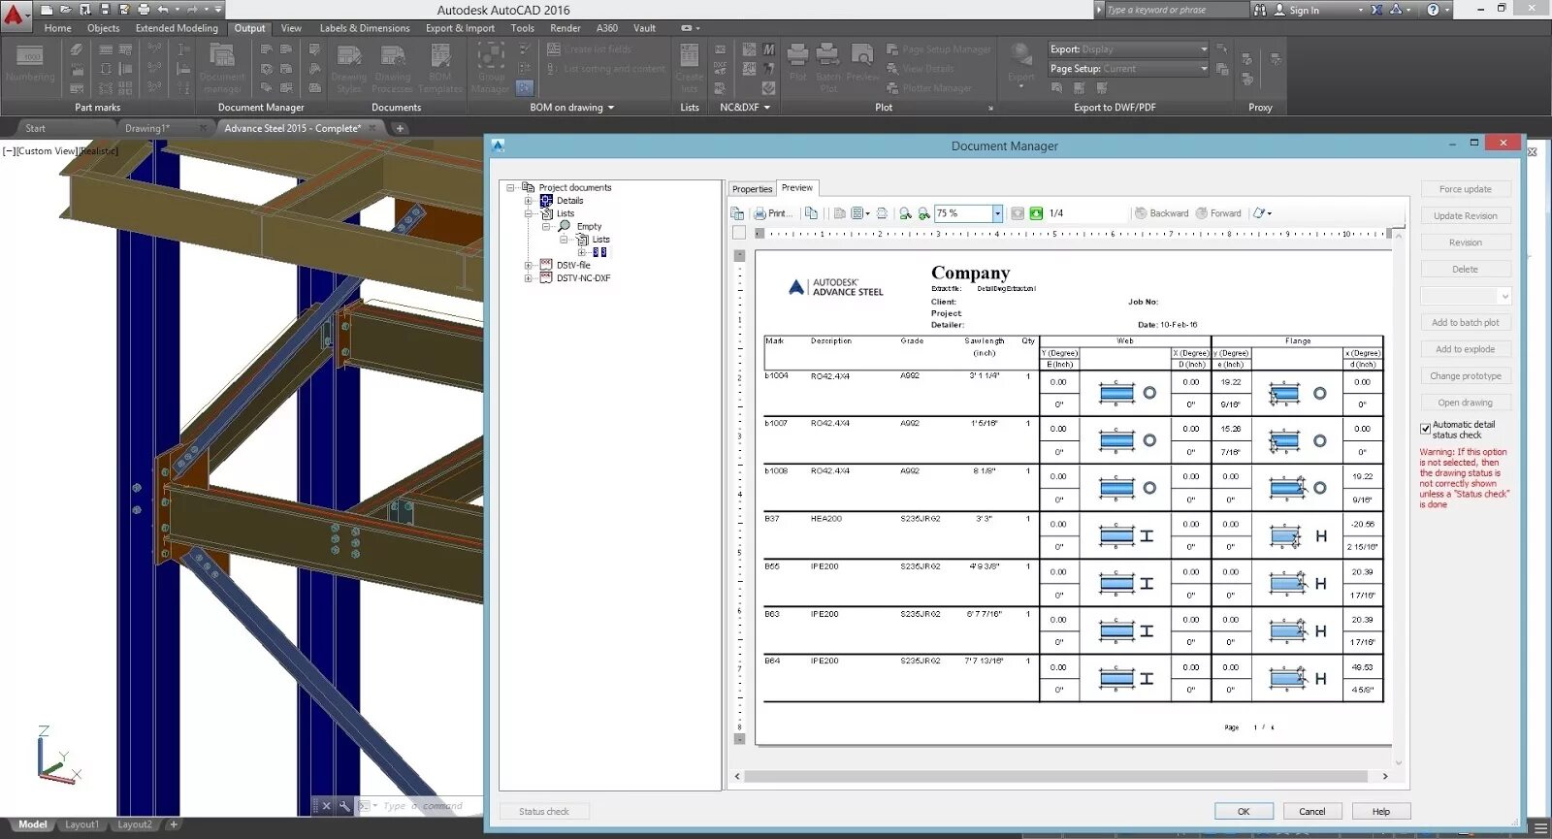1552x839 pixels.
Task: Click the Open folder icon in quick access toolbar
Action: click(x=65, y=10)
